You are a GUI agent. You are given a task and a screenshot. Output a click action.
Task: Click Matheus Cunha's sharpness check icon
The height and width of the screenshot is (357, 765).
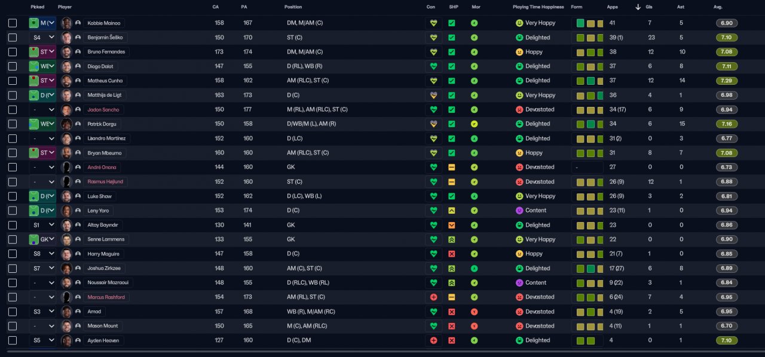pyautogui.click(x=452, y=81)
